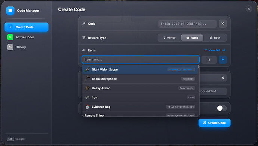Click the boxes icon beside Items label
This screenshot has height=146, width=258.
[84, 50]
